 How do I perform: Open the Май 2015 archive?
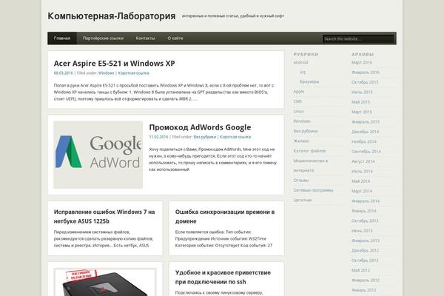click(x=361, y=102)
